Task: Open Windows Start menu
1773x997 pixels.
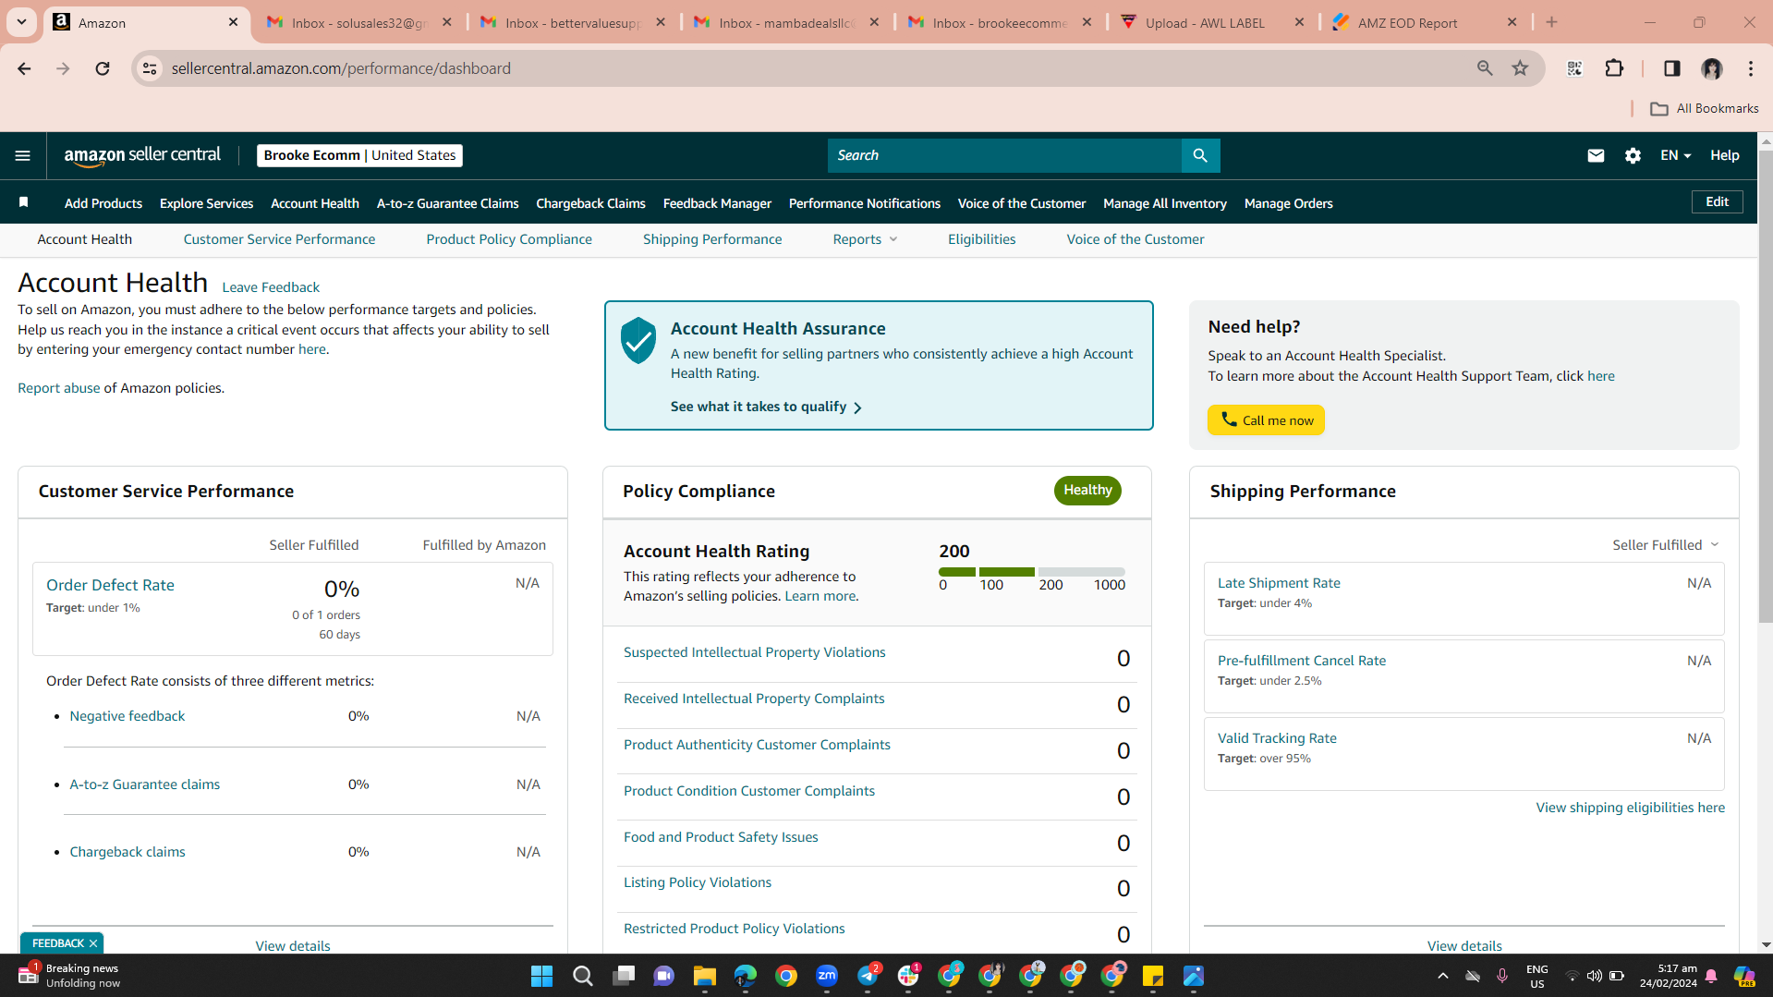Action: point(541,976)
